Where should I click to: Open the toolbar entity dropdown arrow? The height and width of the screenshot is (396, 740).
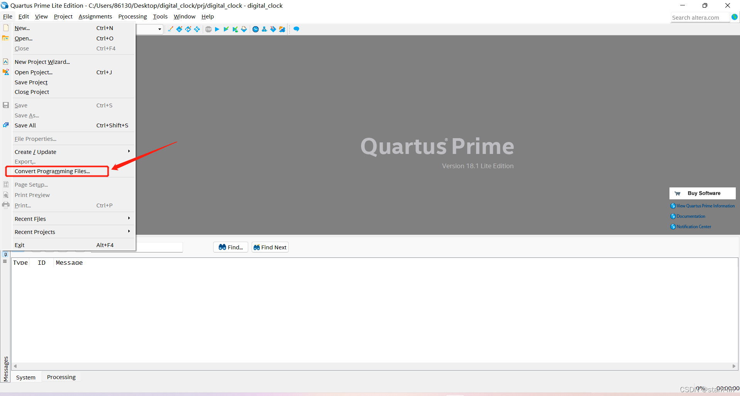coord(160,29)
